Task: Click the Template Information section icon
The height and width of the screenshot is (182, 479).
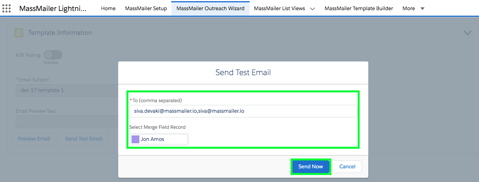Action: (18, 33)
